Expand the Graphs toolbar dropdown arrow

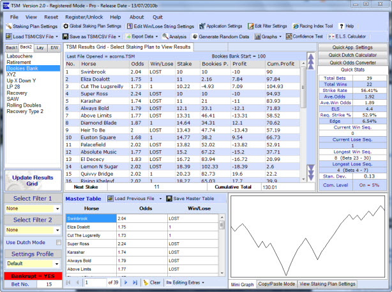pyautogui.click(x=280, y=36)
